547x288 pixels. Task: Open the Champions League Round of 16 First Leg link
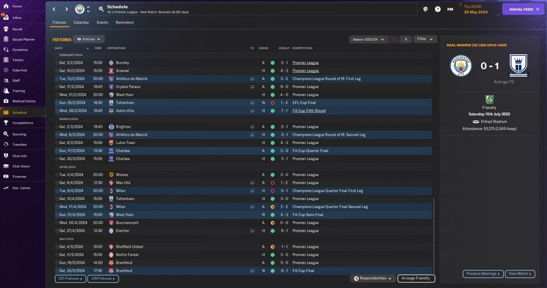326,79
